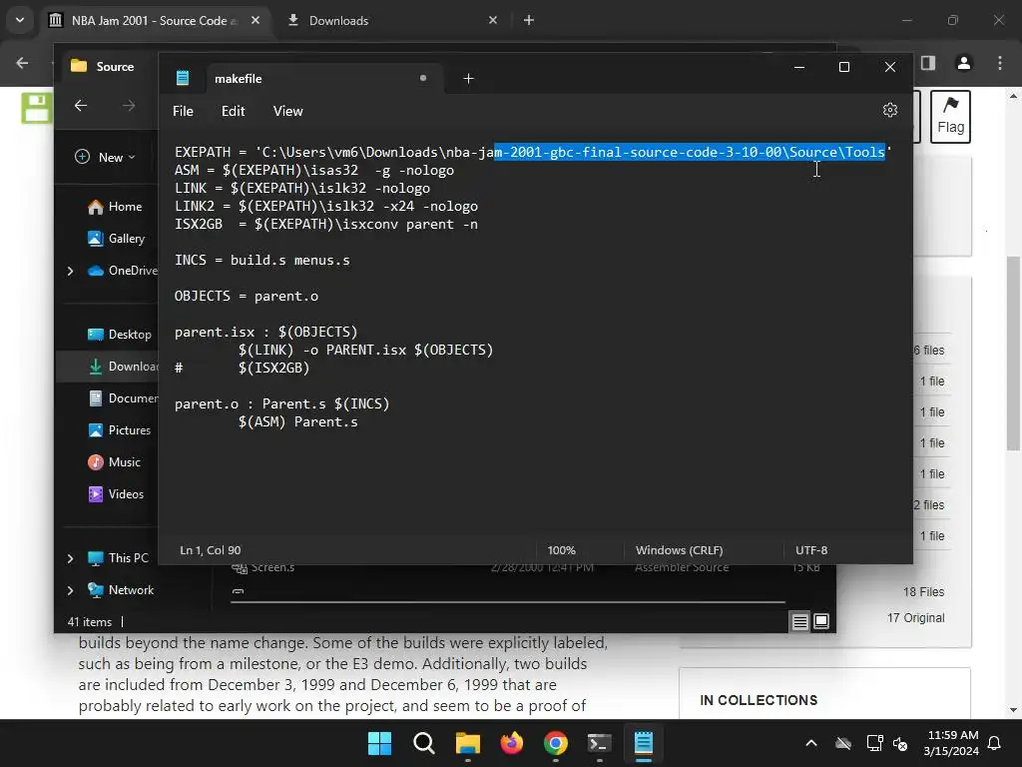The image size is (1022, 767).
Task: Select OneDrive in Explorer sidebar
Action: (x=122, y=271)
